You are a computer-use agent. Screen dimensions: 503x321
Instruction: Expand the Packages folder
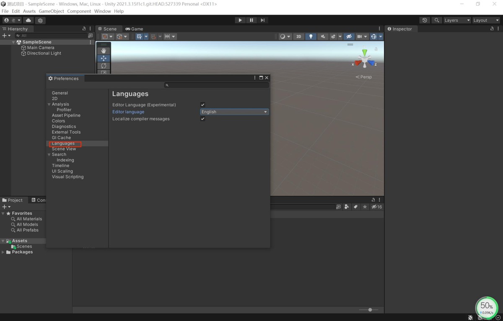[3, 252]
